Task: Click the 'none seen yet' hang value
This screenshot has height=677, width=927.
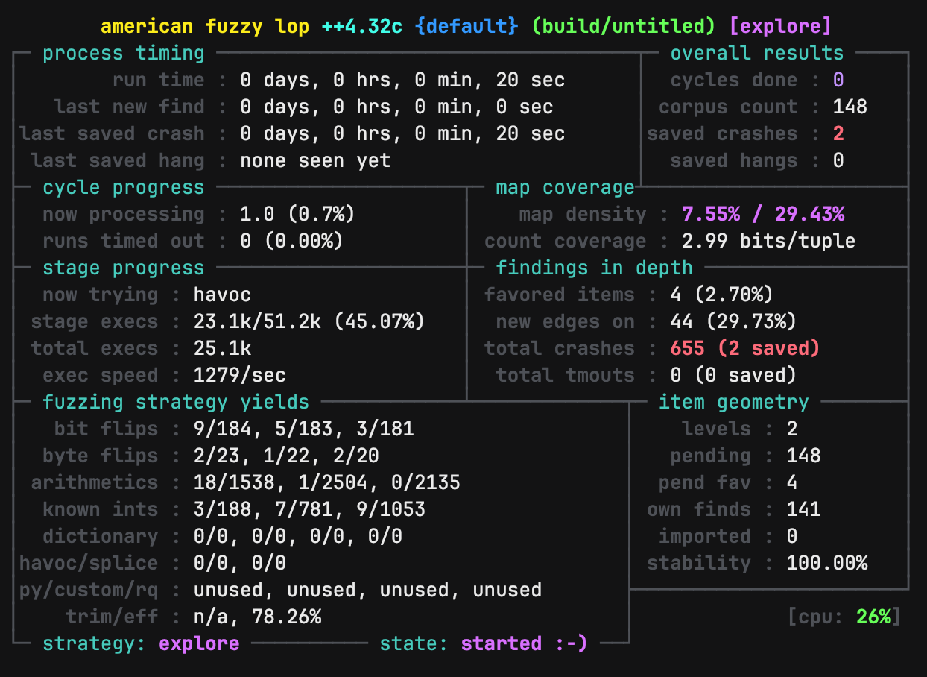Action: tap(315, 161)
